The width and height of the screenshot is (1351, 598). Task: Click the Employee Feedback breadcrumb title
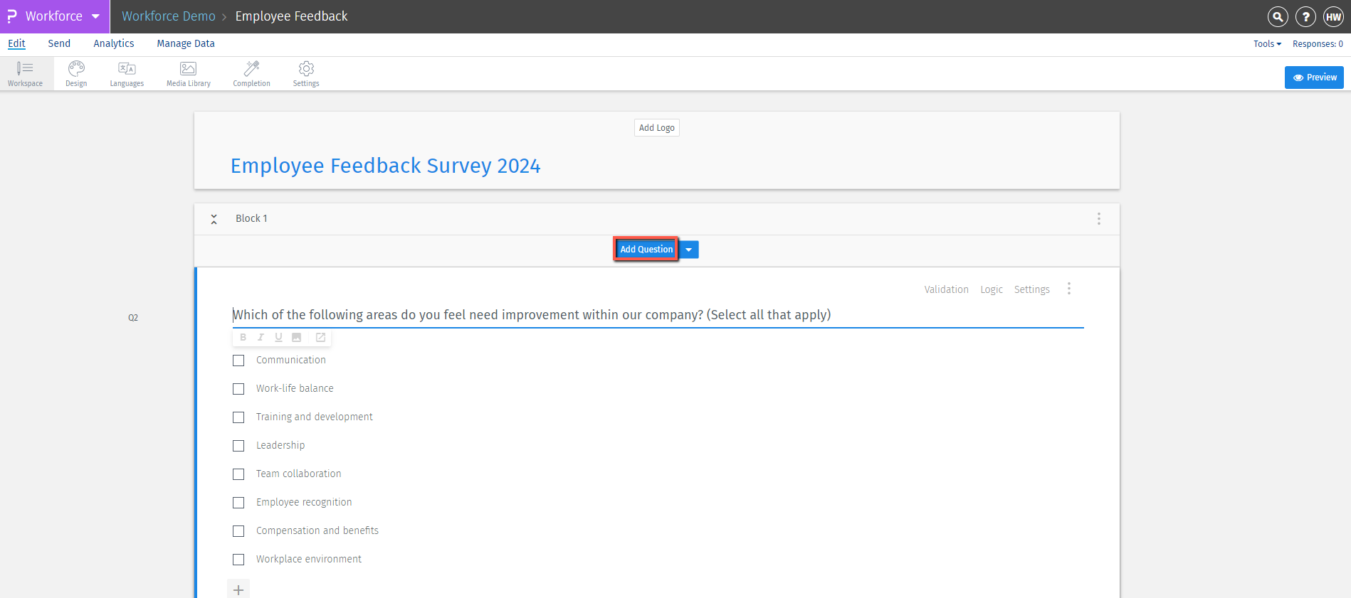(291, 16)
